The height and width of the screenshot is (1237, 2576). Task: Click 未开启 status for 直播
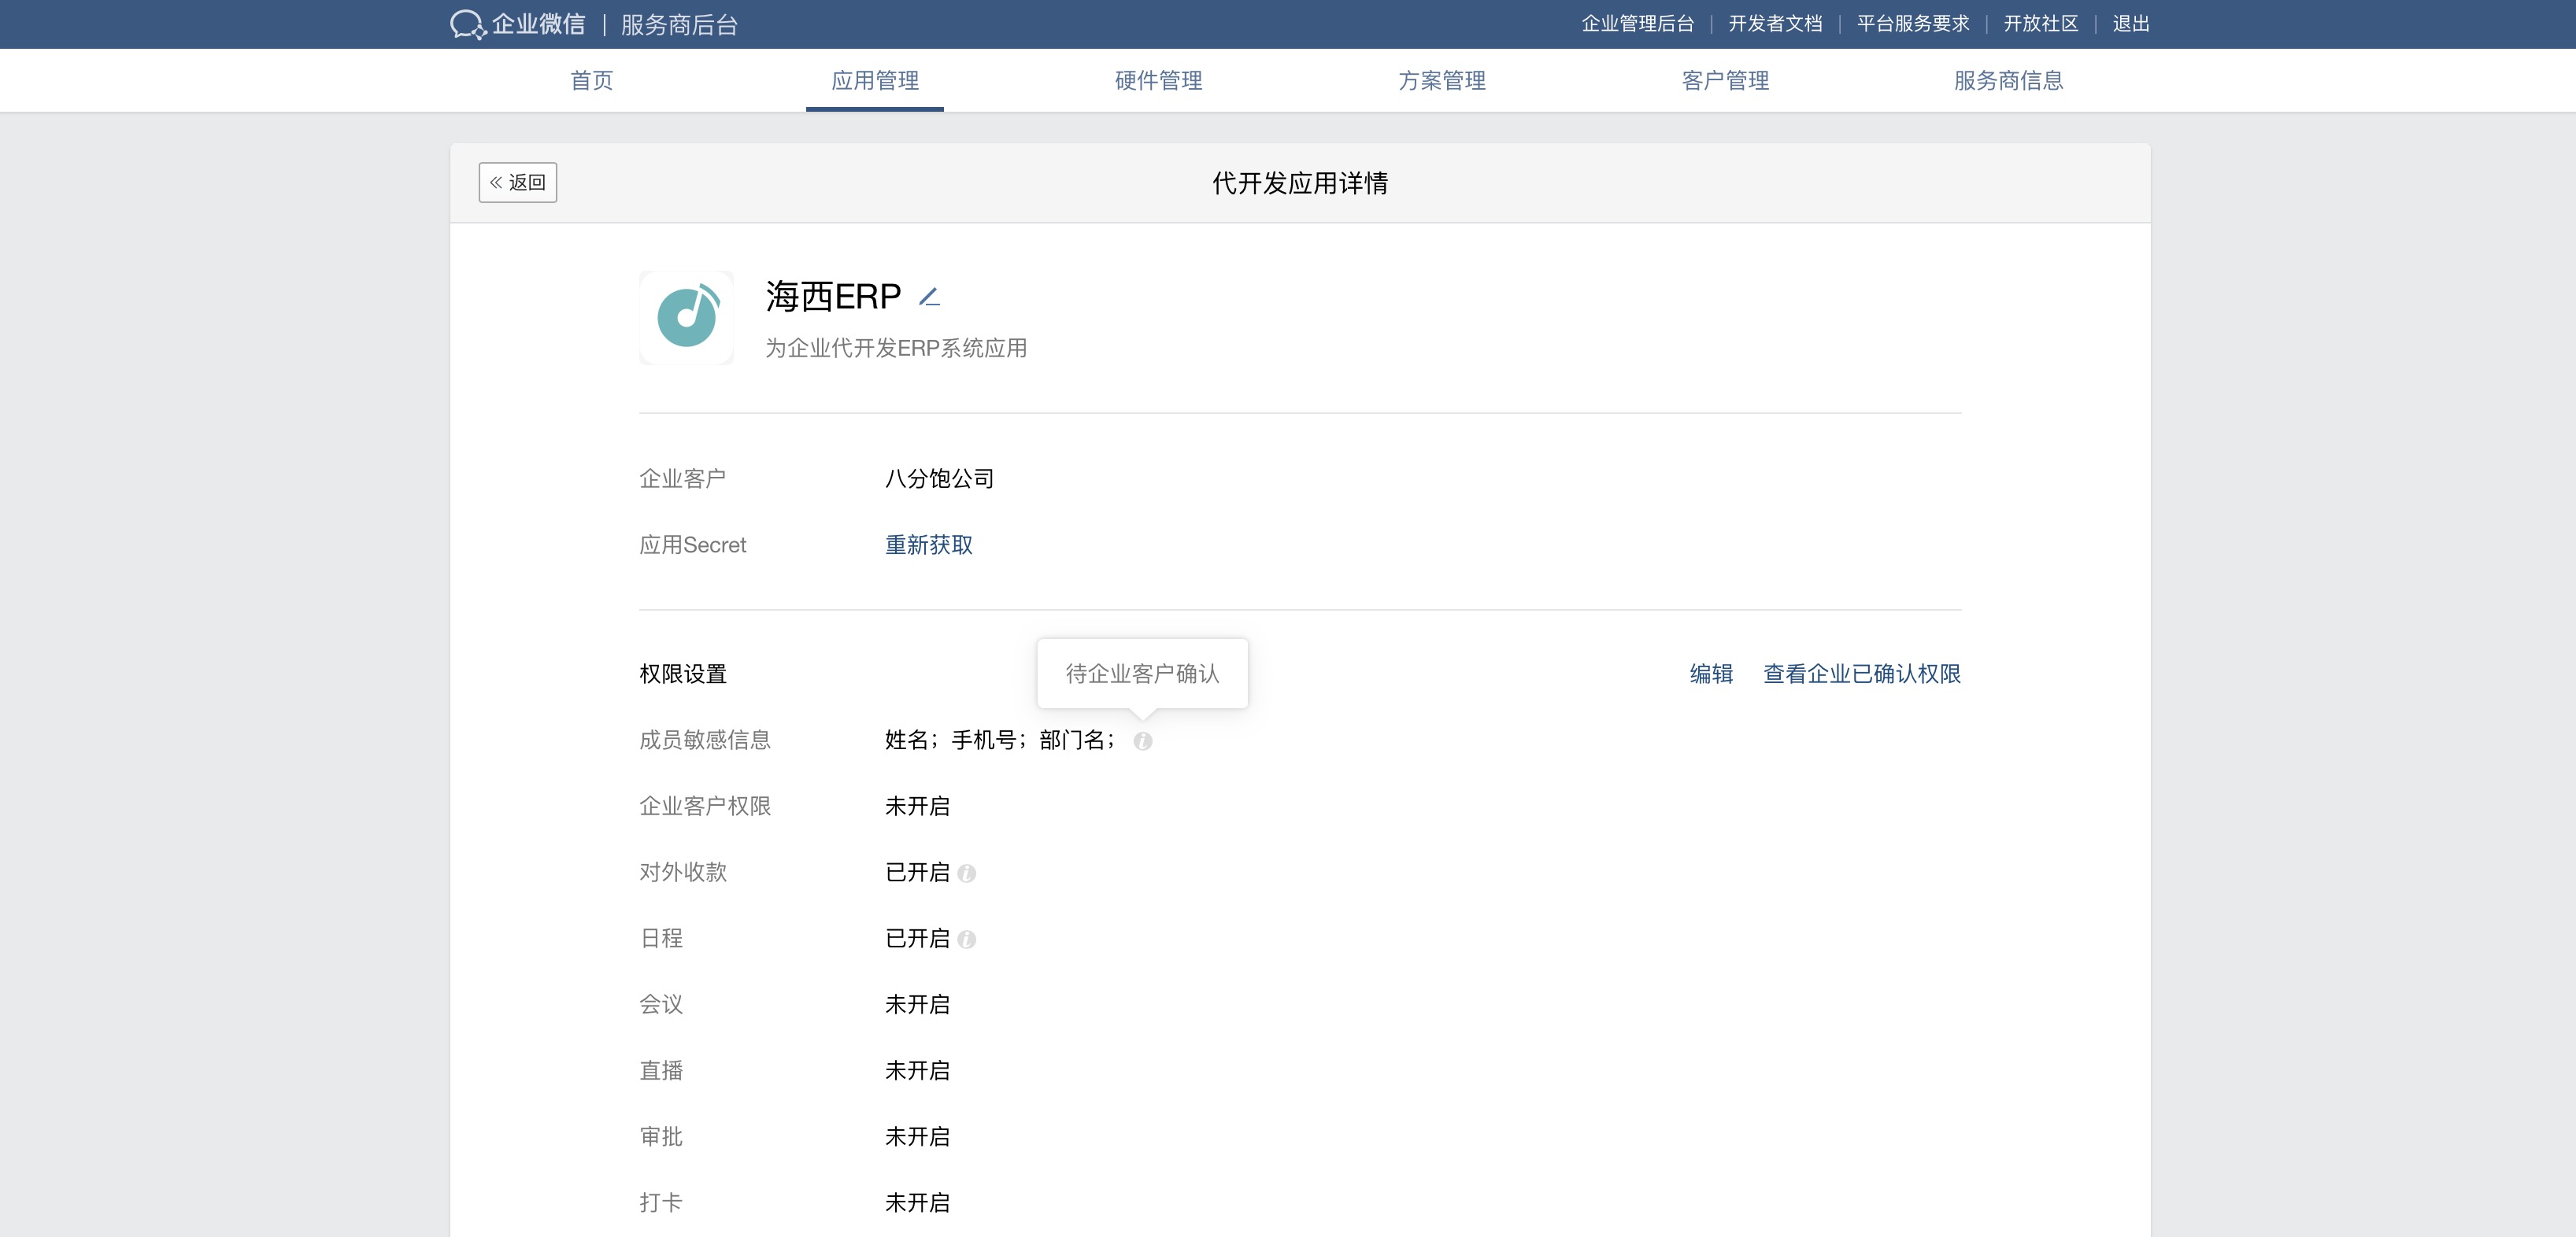click(917, 1070)
